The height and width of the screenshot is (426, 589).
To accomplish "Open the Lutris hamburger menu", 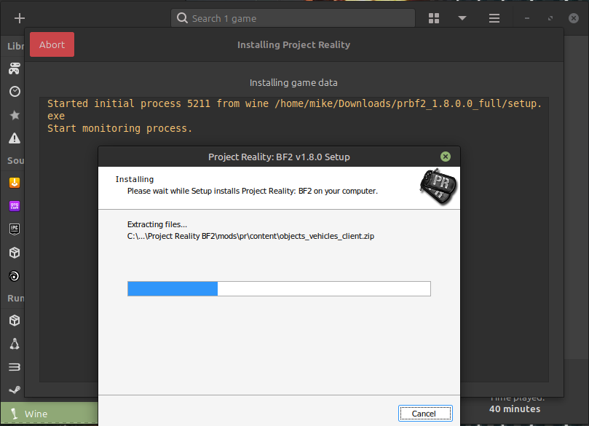I will pos(494,18).
